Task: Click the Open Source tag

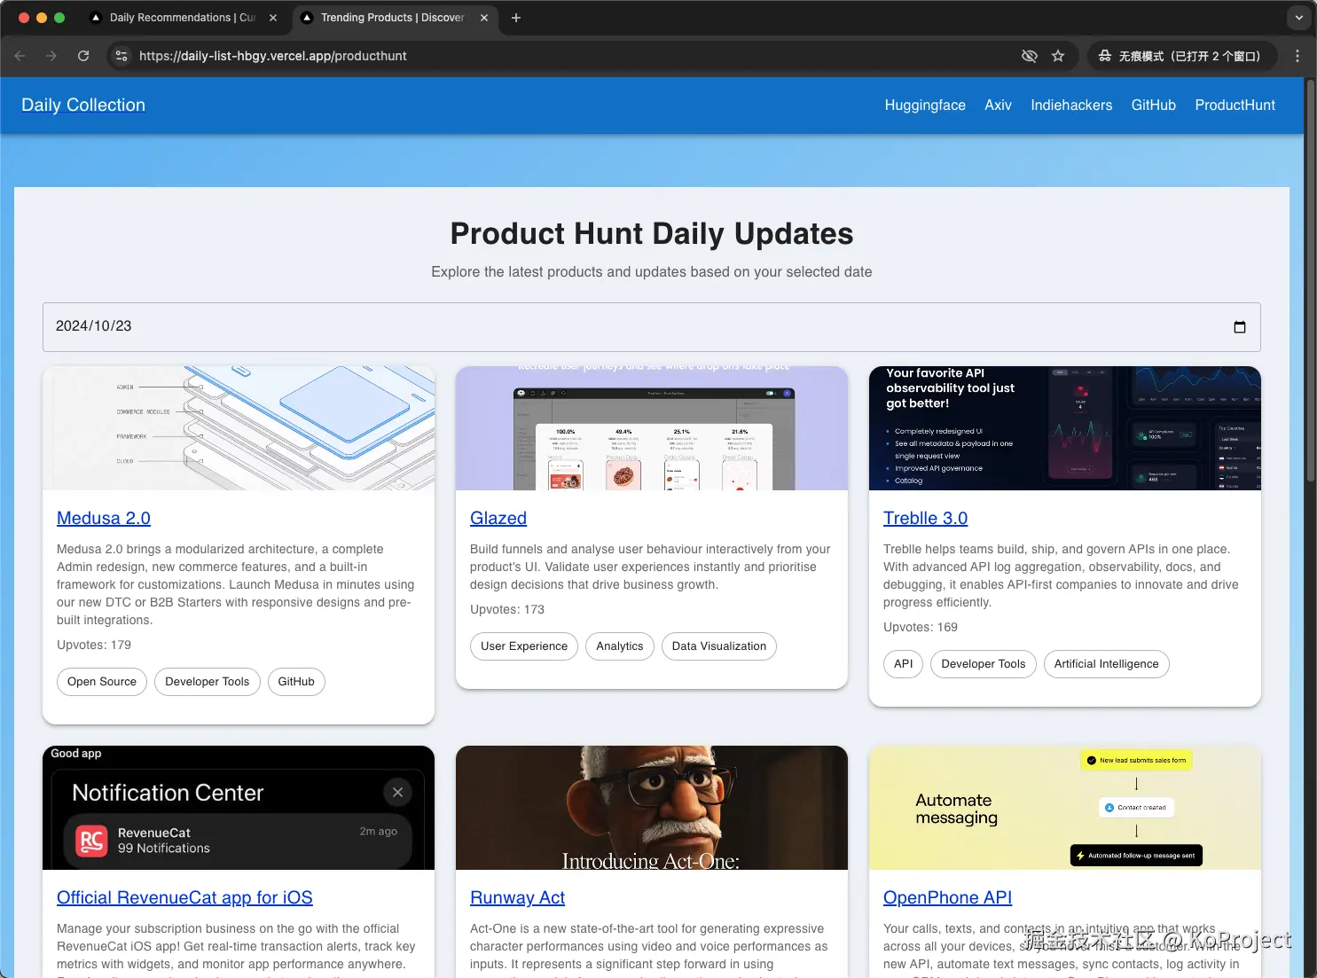Action: 102,682
